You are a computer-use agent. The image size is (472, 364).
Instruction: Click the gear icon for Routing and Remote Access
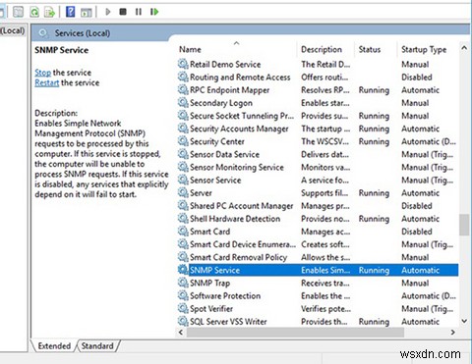point(183,77)
